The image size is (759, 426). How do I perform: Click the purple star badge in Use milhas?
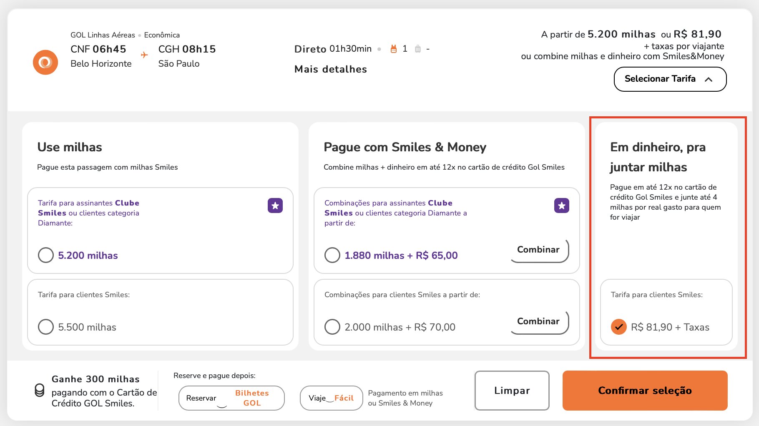(275, 205)
